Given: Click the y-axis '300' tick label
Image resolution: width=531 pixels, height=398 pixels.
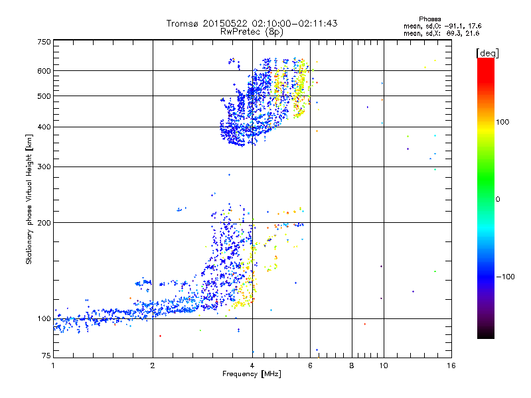Looking at the screenshot, I should [x=44, y=166].
